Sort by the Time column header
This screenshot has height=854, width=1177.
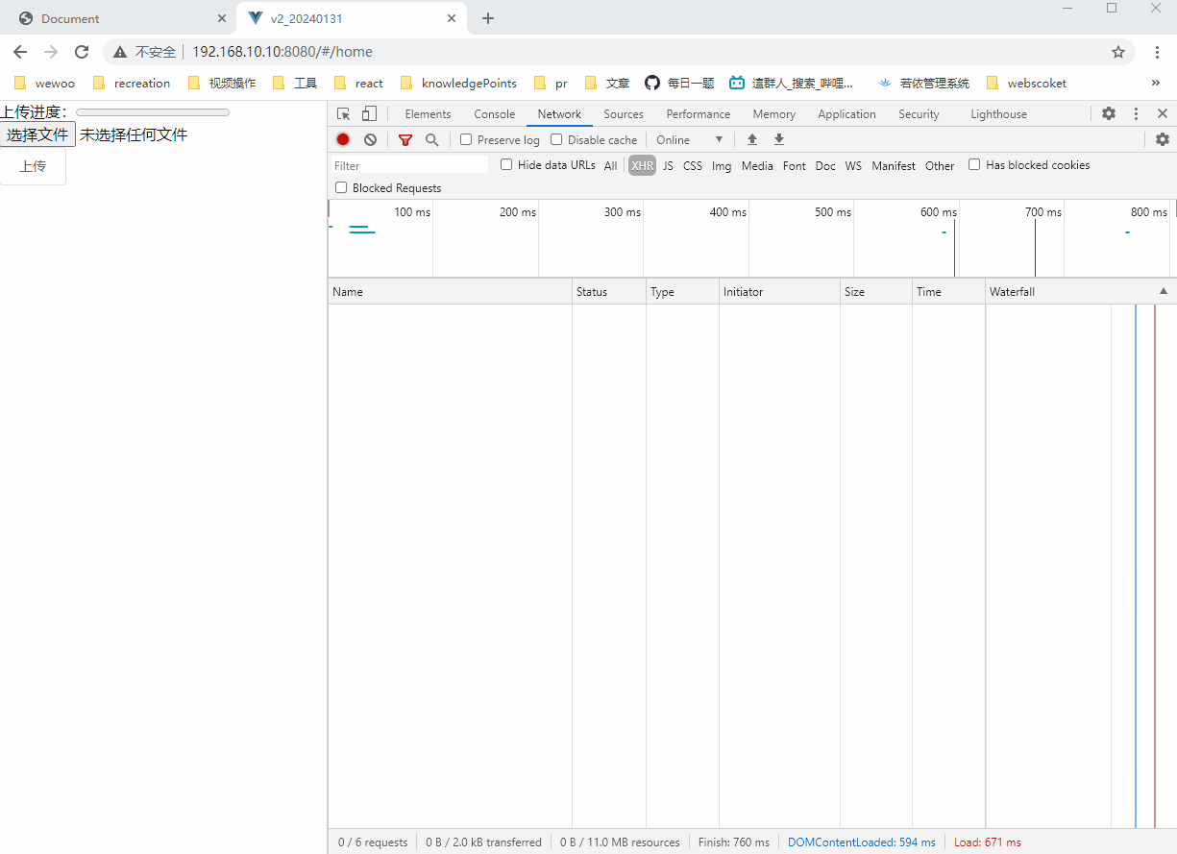coord(949,291)
